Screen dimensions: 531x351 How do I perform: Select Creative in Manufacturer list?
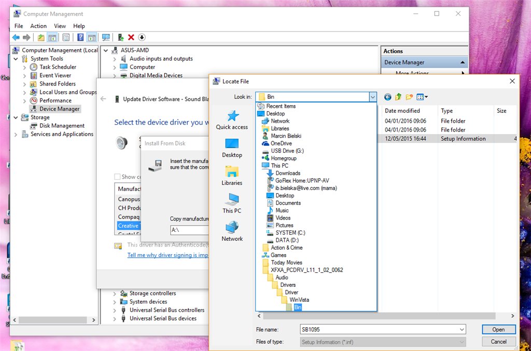[x=128, y=226]
